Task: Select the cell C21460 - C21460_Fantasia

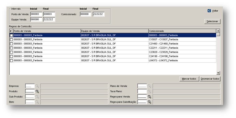Action: coord(182,44)
